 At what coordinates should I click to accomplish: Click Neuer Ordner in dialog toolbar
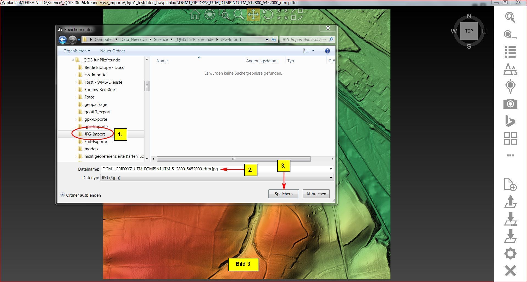[112, 51]
